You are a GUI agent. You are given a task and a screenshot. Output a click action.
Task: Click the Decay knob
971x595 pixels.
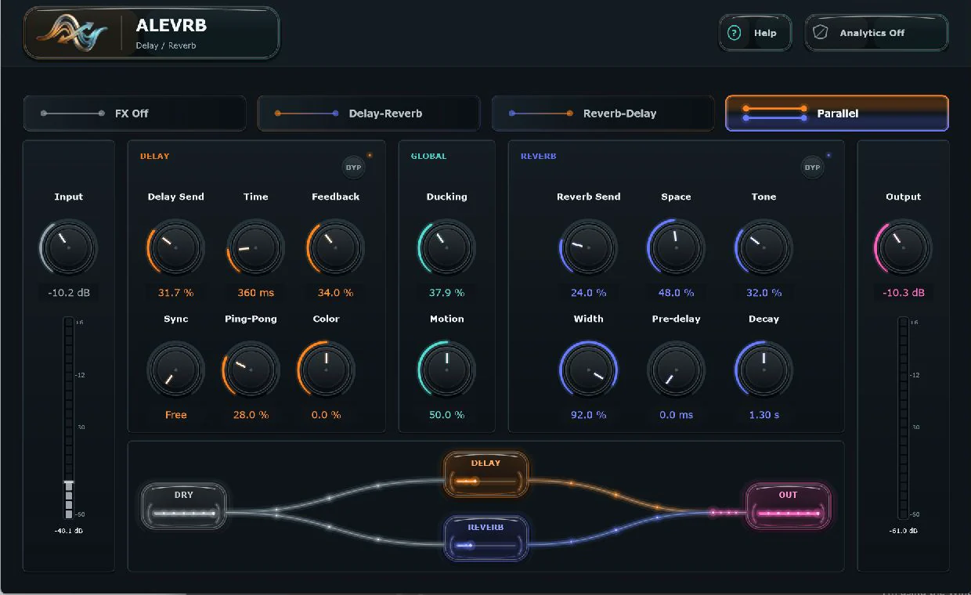763,370
